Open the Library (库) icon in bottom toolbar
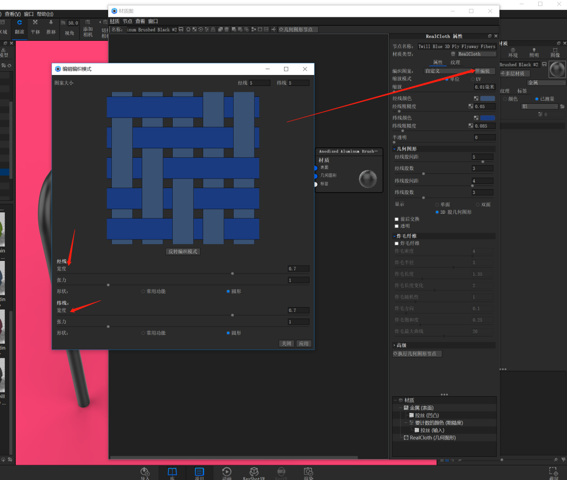 coord(172,473)
